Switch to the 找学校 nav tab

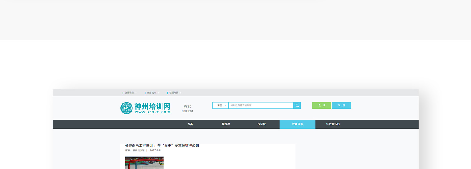(261, 124)
